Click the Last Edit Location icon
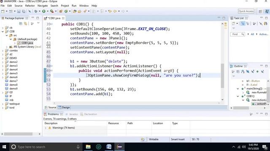This screenshot has width=270, height=151. pyautogui.click(x=110, y=11)
